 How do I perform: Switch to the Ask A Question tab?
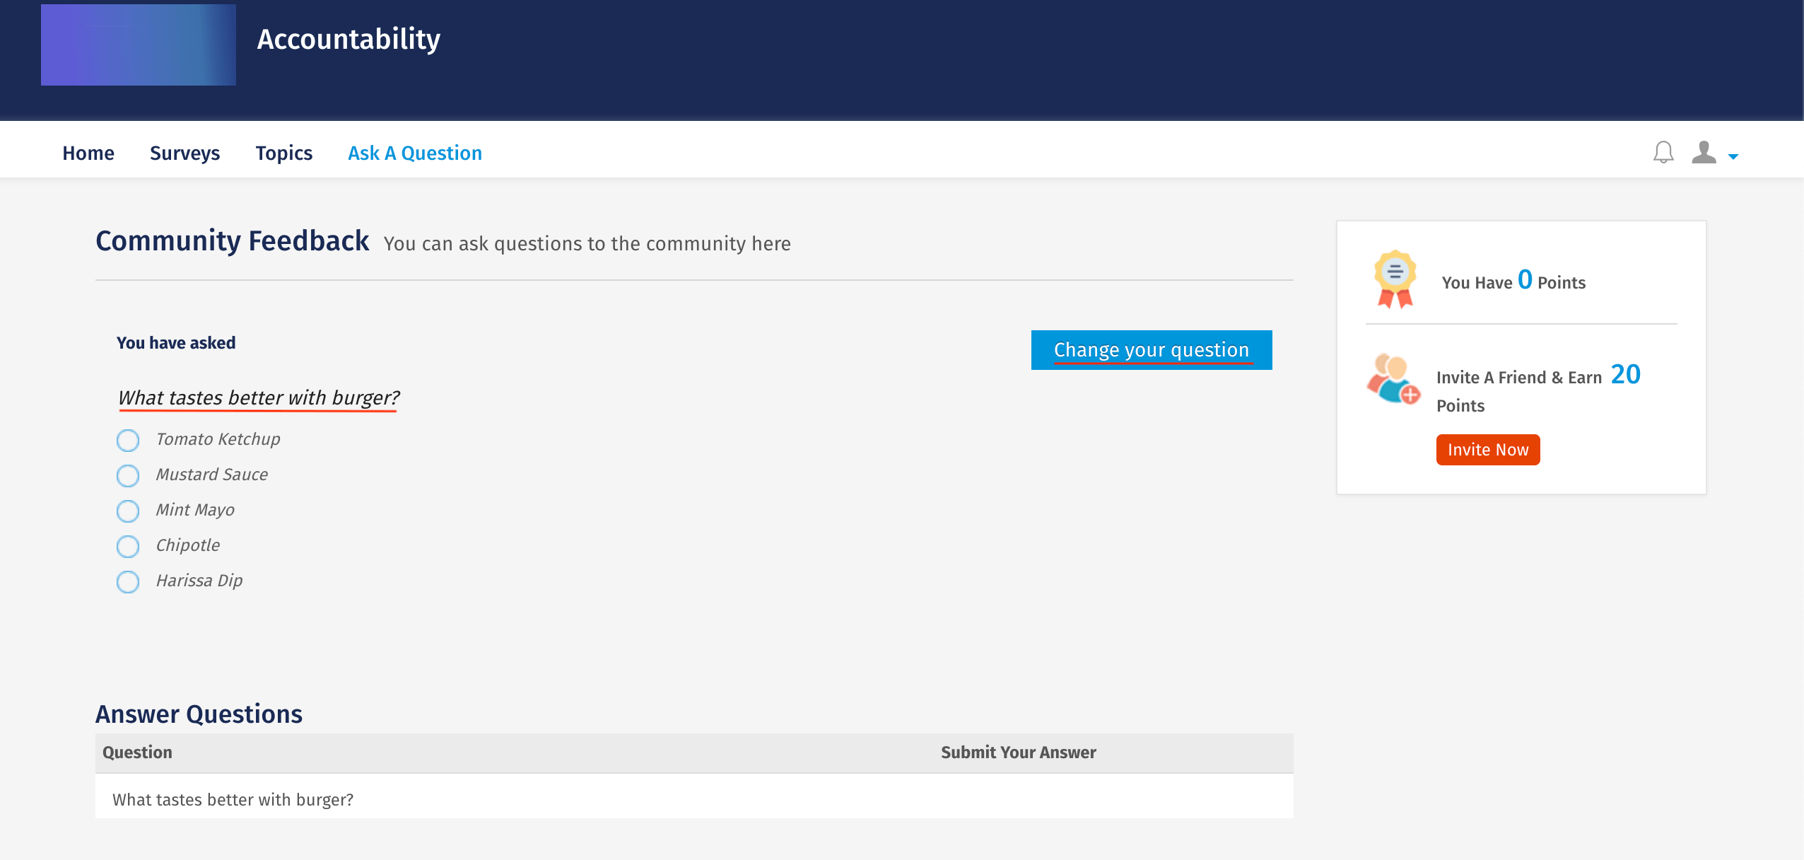coord(415,153)
